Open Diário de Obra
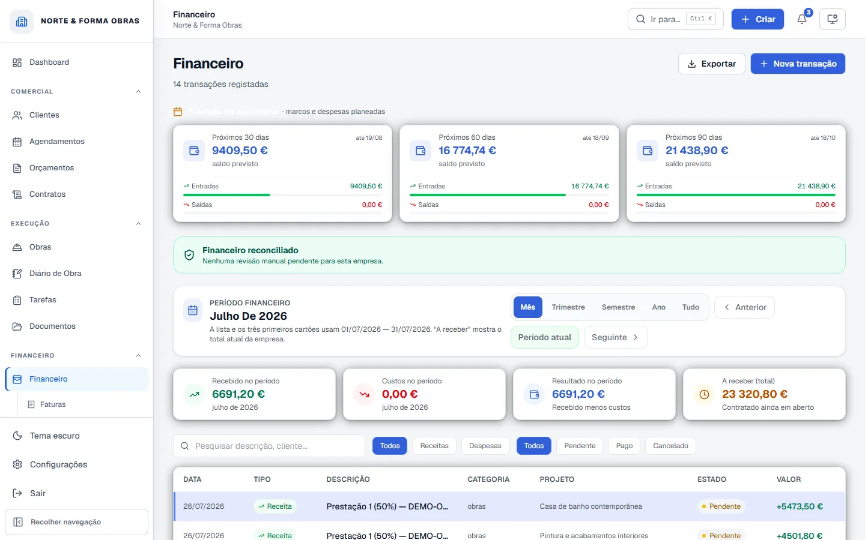 [76, 274]
